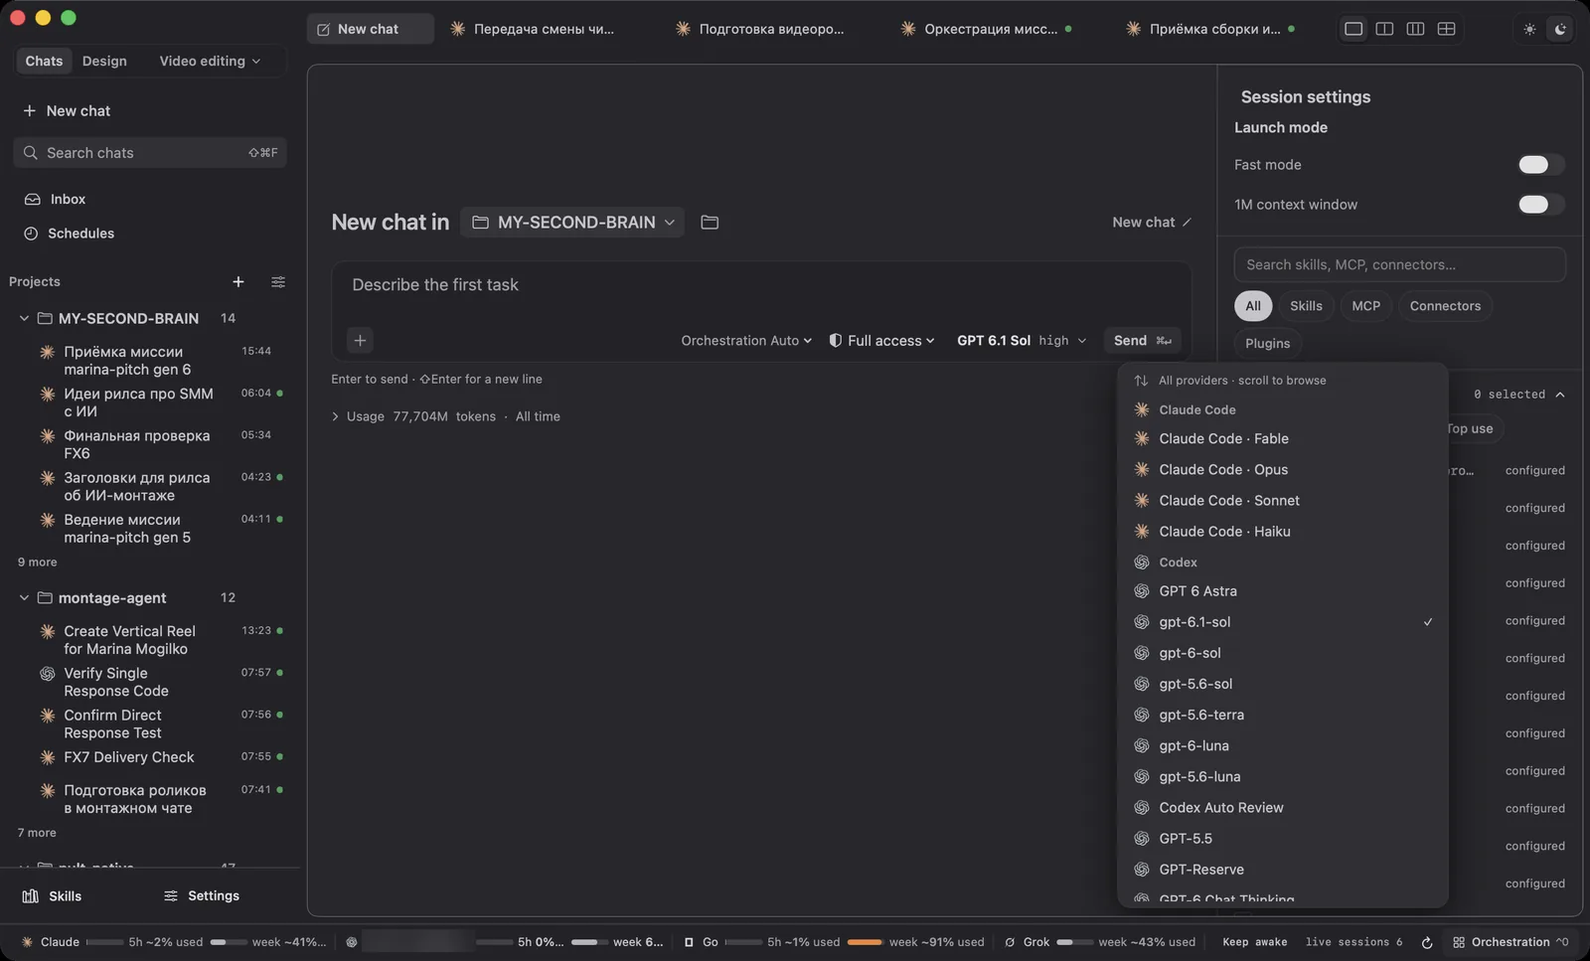Open Schedules in sidebar
1590x961 pixels.
pos(70,234)
